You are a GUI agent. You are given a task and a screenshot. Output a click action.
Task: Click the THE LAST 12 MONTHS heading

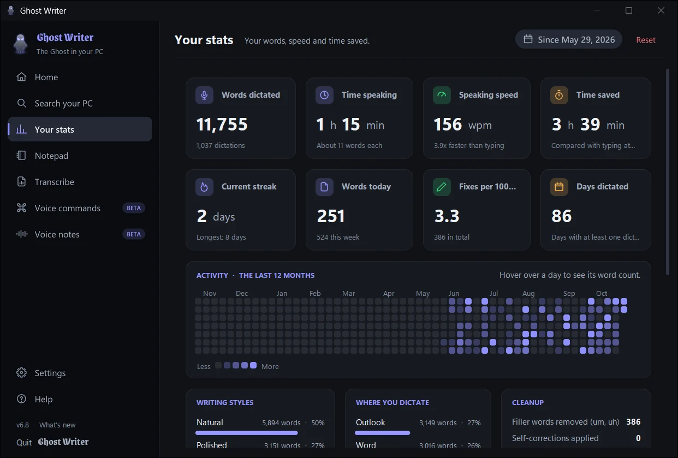(x=277, y=275)
